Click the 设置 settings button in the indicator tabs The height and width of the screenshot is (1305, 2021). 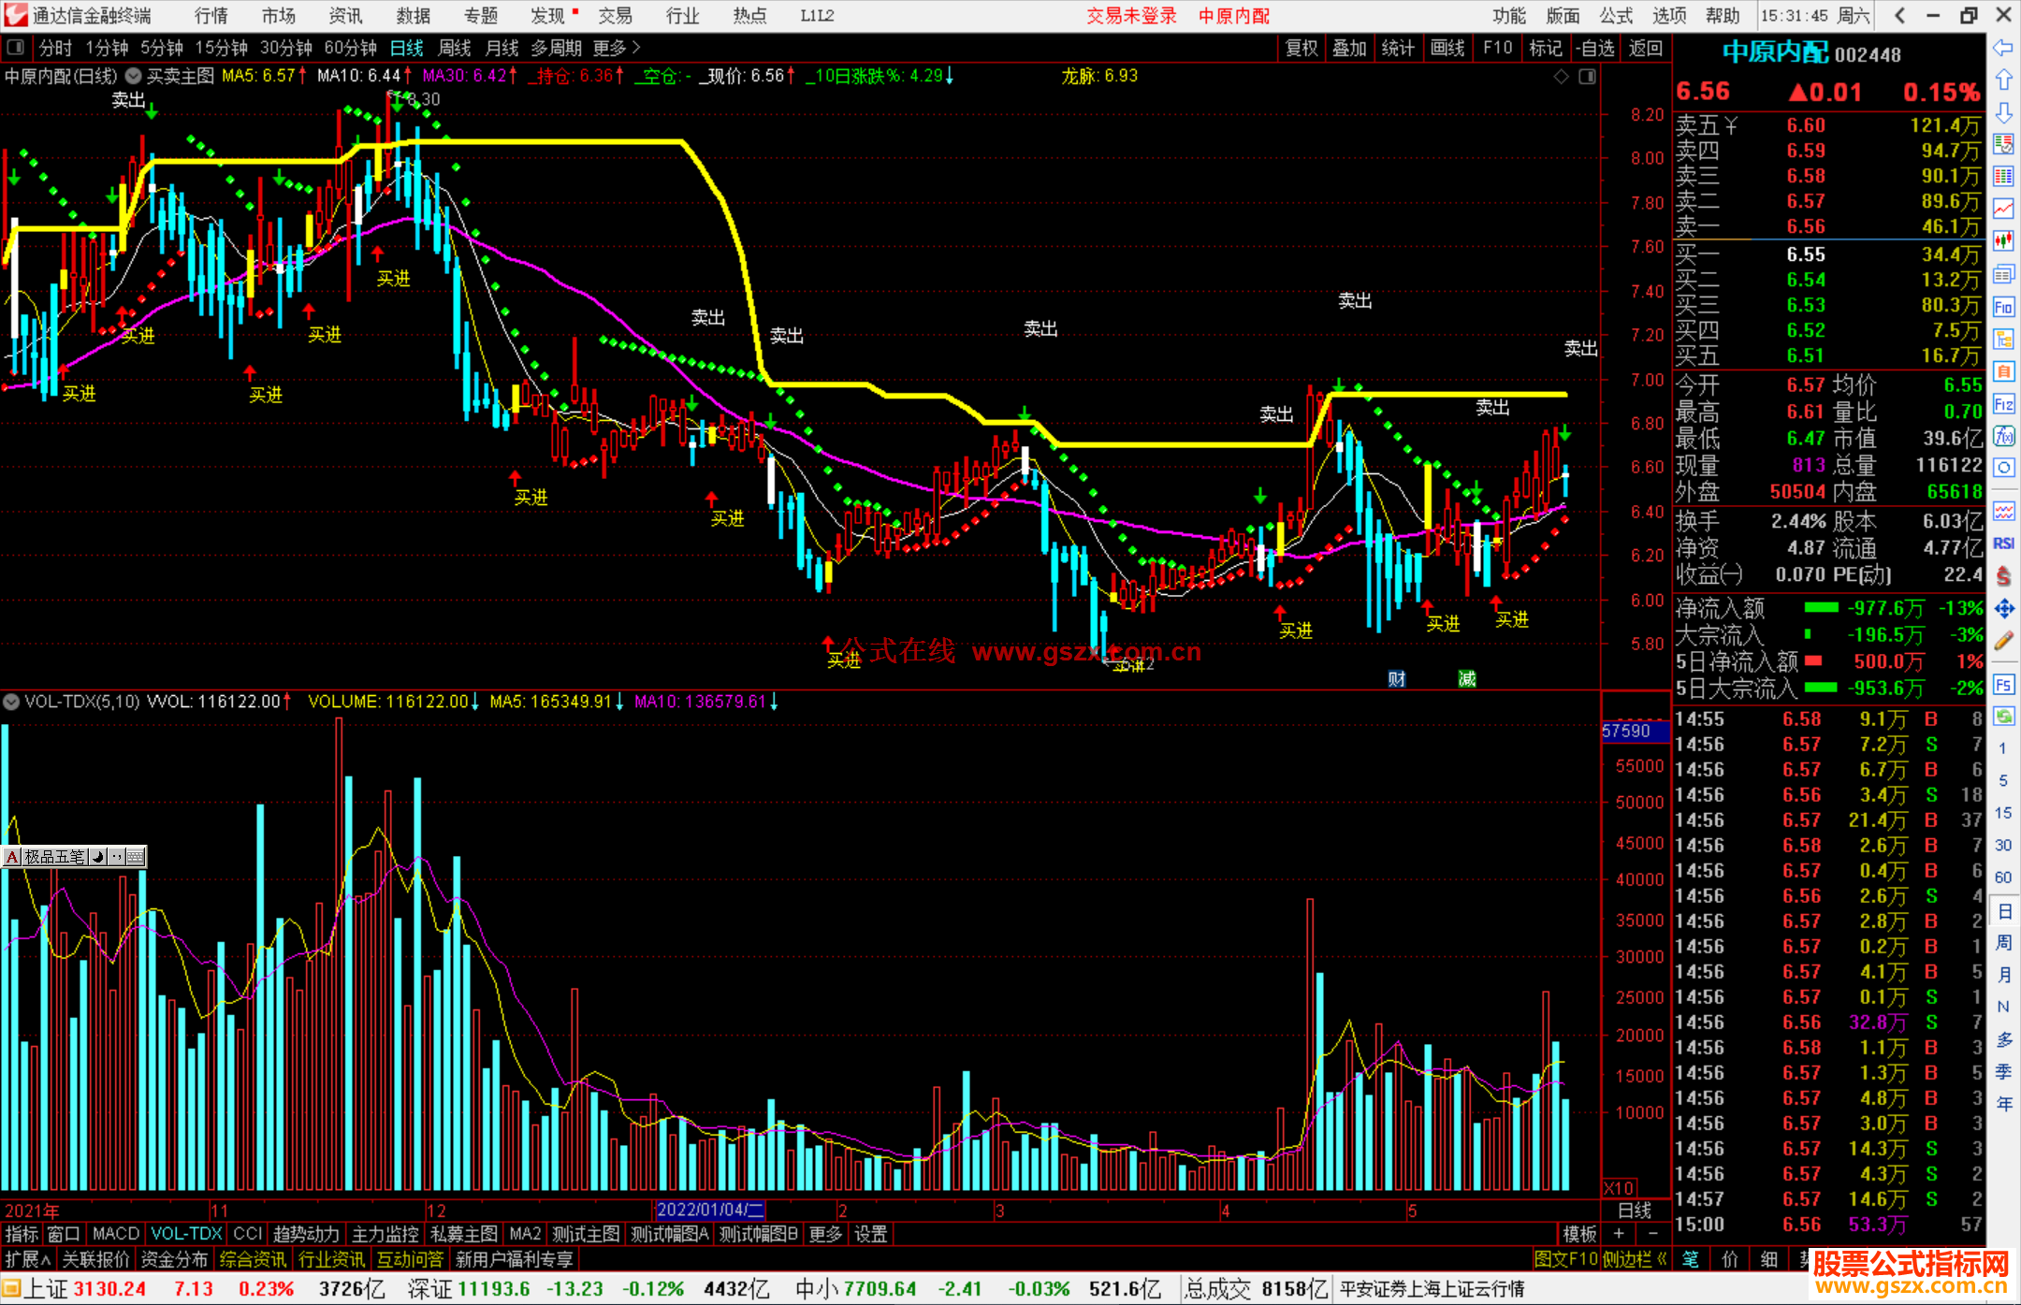[x=870, y=1234]
